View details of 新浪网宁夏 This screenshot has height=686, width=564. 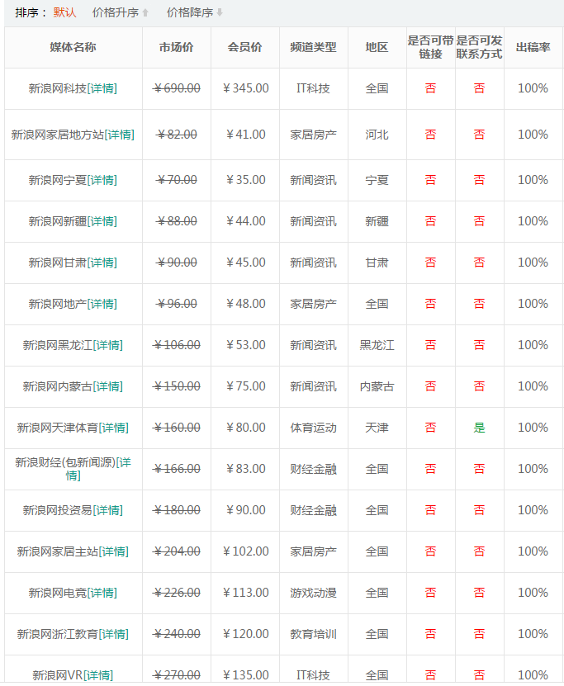coord(102,180)
